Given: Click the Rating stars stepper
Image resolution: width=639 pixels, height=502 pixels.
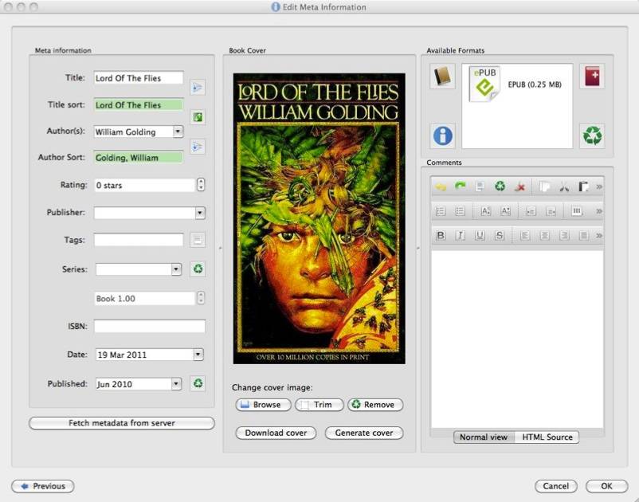Looking at the screenshot, I should [x=200, y=185].
